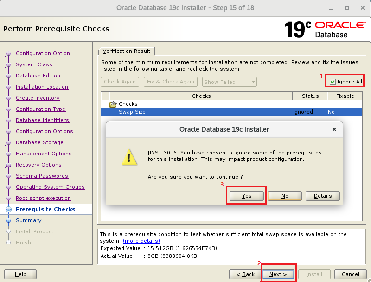Open the Show Failed dropdown
This screenshot has height=282, width=371.
229,82
